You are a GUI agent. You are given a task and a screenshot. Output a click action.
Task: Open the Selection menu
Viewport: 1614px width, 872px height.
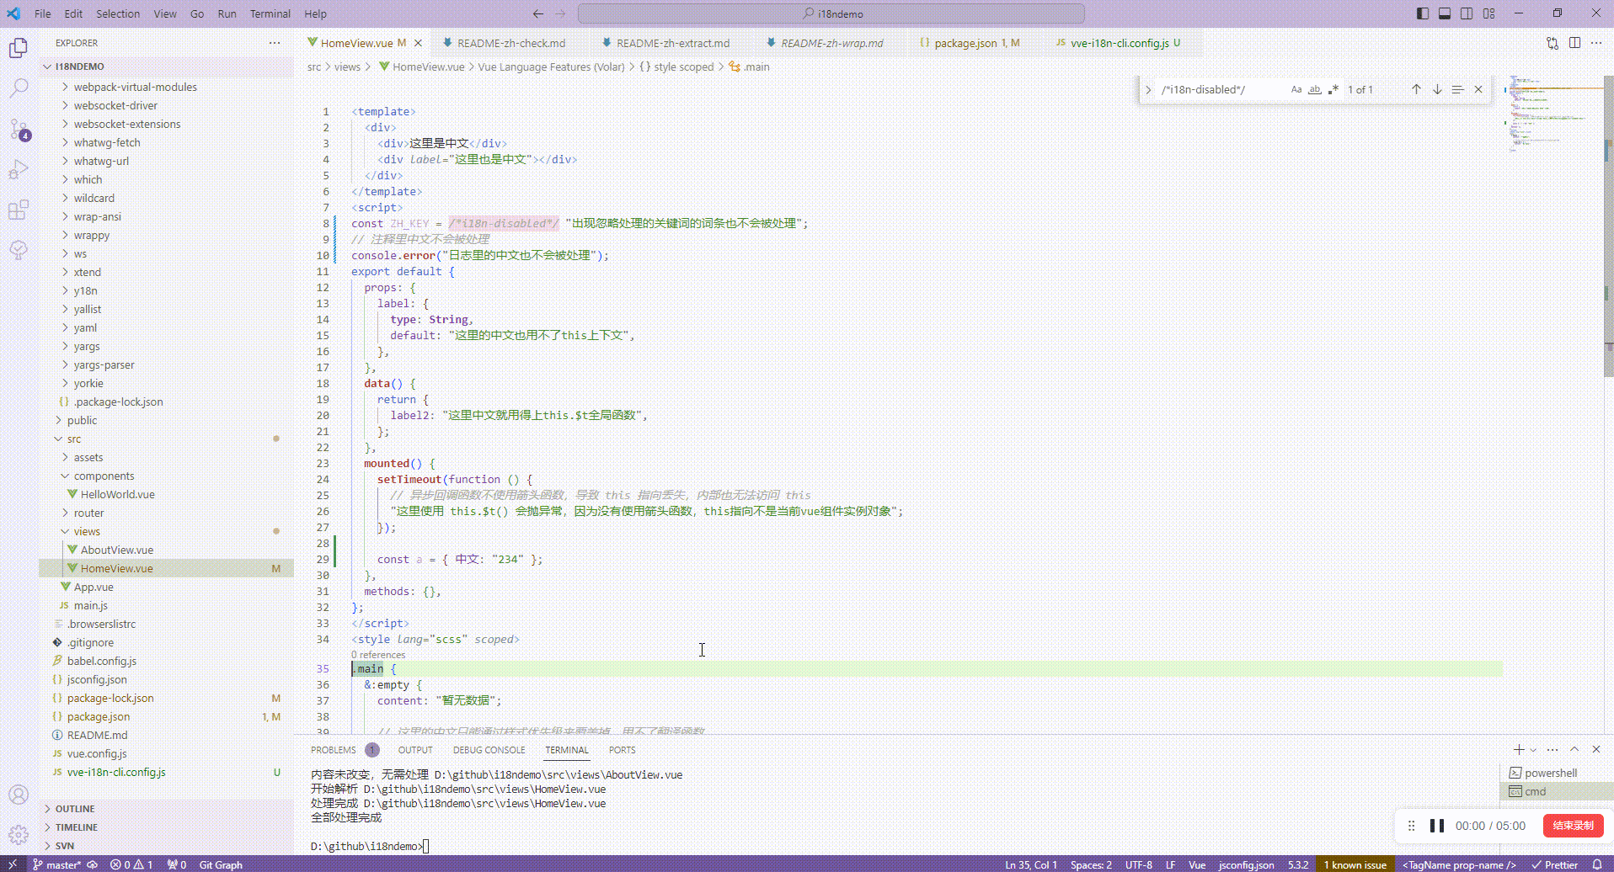point(118,13)
